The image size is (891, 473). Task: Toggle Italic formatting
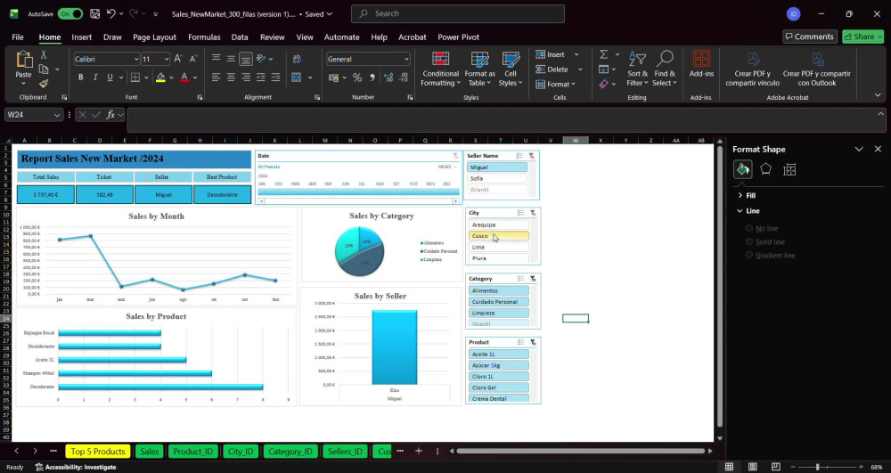click(95, 77)
